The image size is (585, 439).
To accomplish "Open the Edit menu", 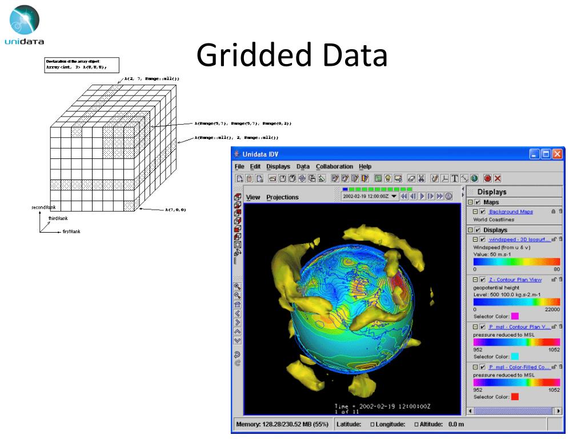I will point(255,166).
